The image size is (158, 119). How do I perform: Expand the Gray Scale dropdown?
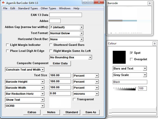pos(145,75)
